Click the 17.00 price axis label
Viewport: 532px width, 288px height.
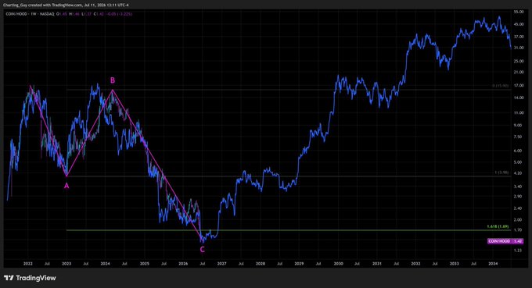pyautogui.click(x=519, y=86)
